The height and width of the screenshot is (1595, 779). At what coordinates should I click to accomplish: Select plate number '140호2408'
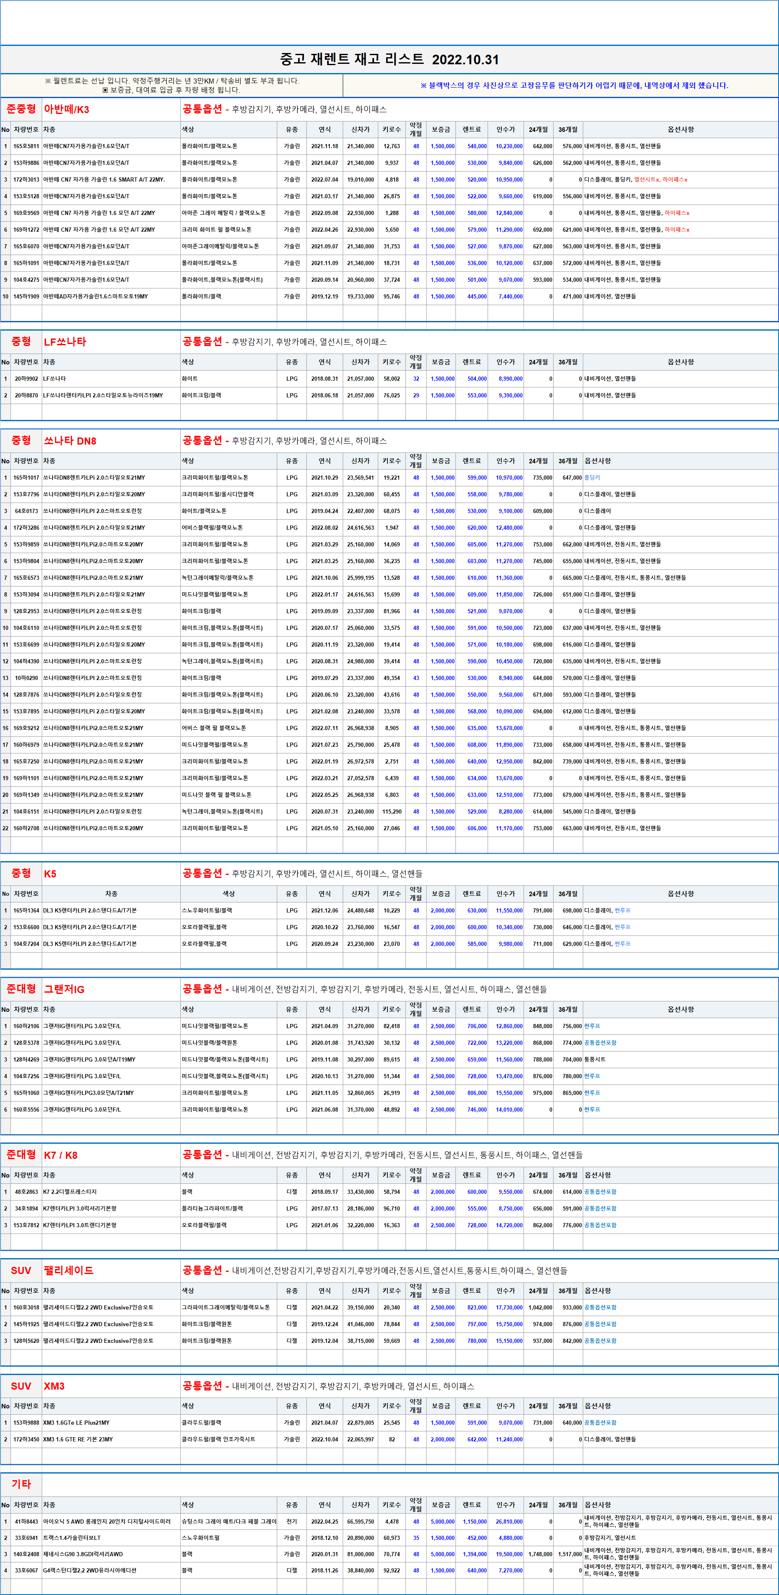[x=26, y=1555]
